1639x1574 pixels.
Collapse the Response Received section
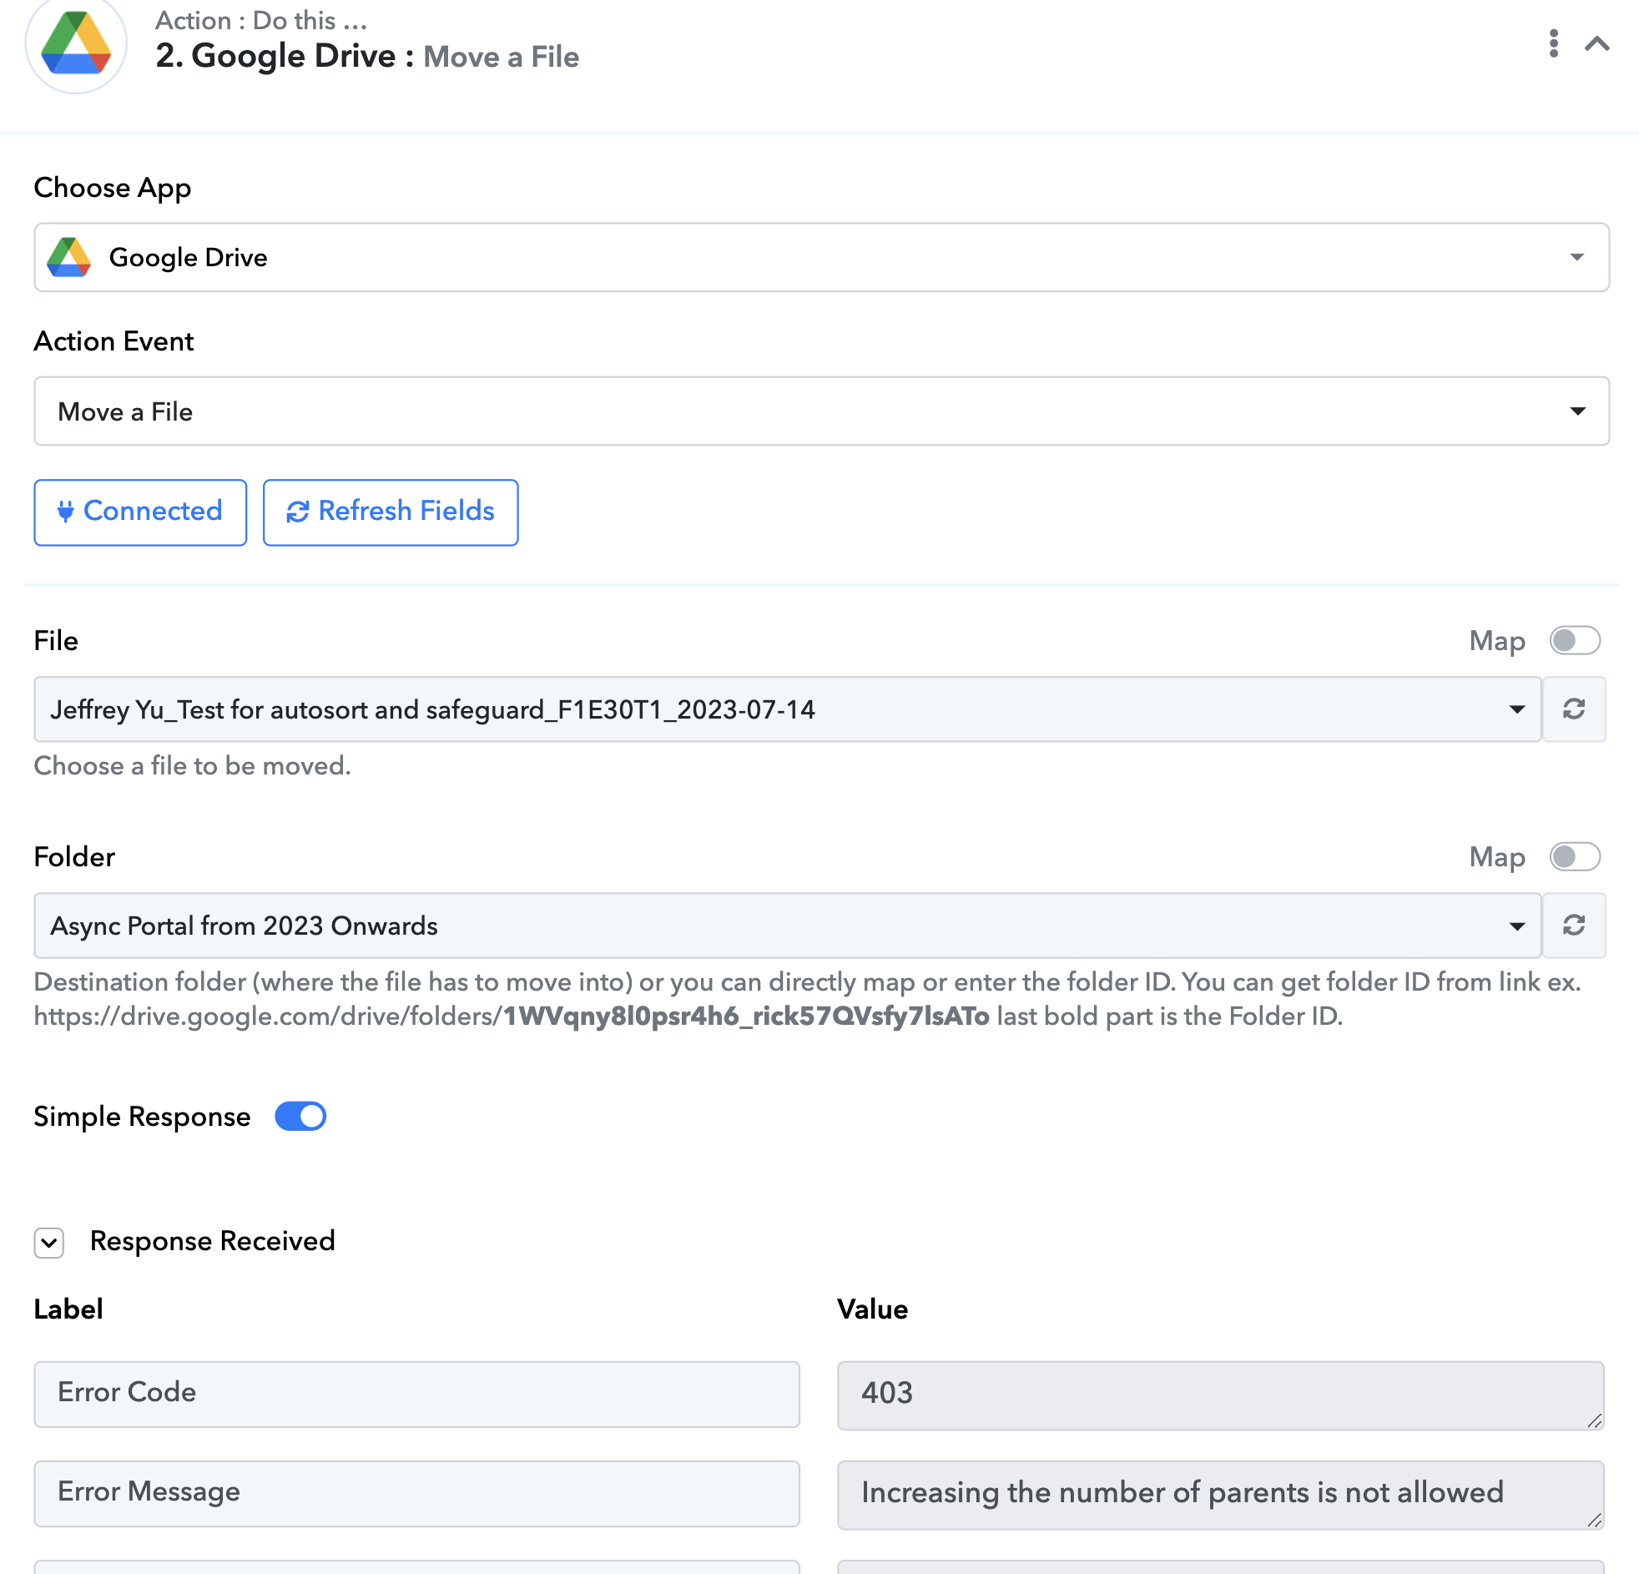tap(49, 1243)
